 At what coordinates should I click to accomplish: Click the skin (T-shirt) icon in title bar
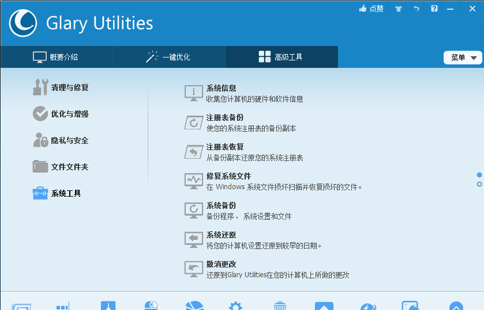[398, 9]
